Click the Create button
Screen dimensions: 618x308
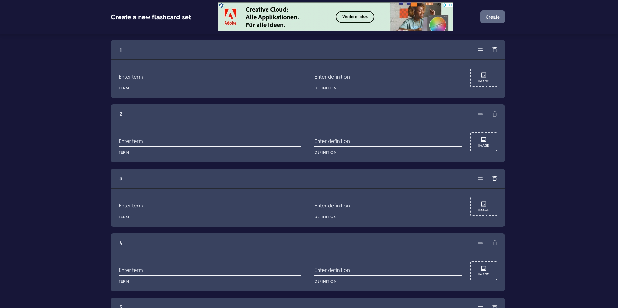point(492,16)
